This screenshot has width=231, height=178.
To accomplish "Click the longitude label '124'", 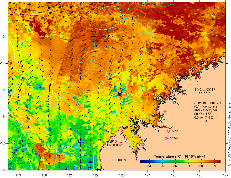I will pos(148,175).
